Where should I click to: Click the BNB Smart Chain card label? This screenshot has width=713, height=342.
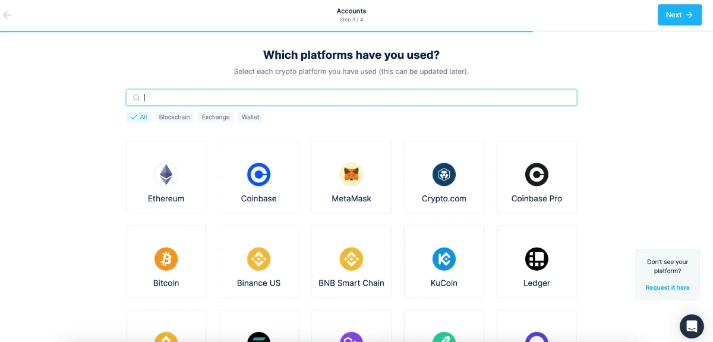(x=351, y=283)
